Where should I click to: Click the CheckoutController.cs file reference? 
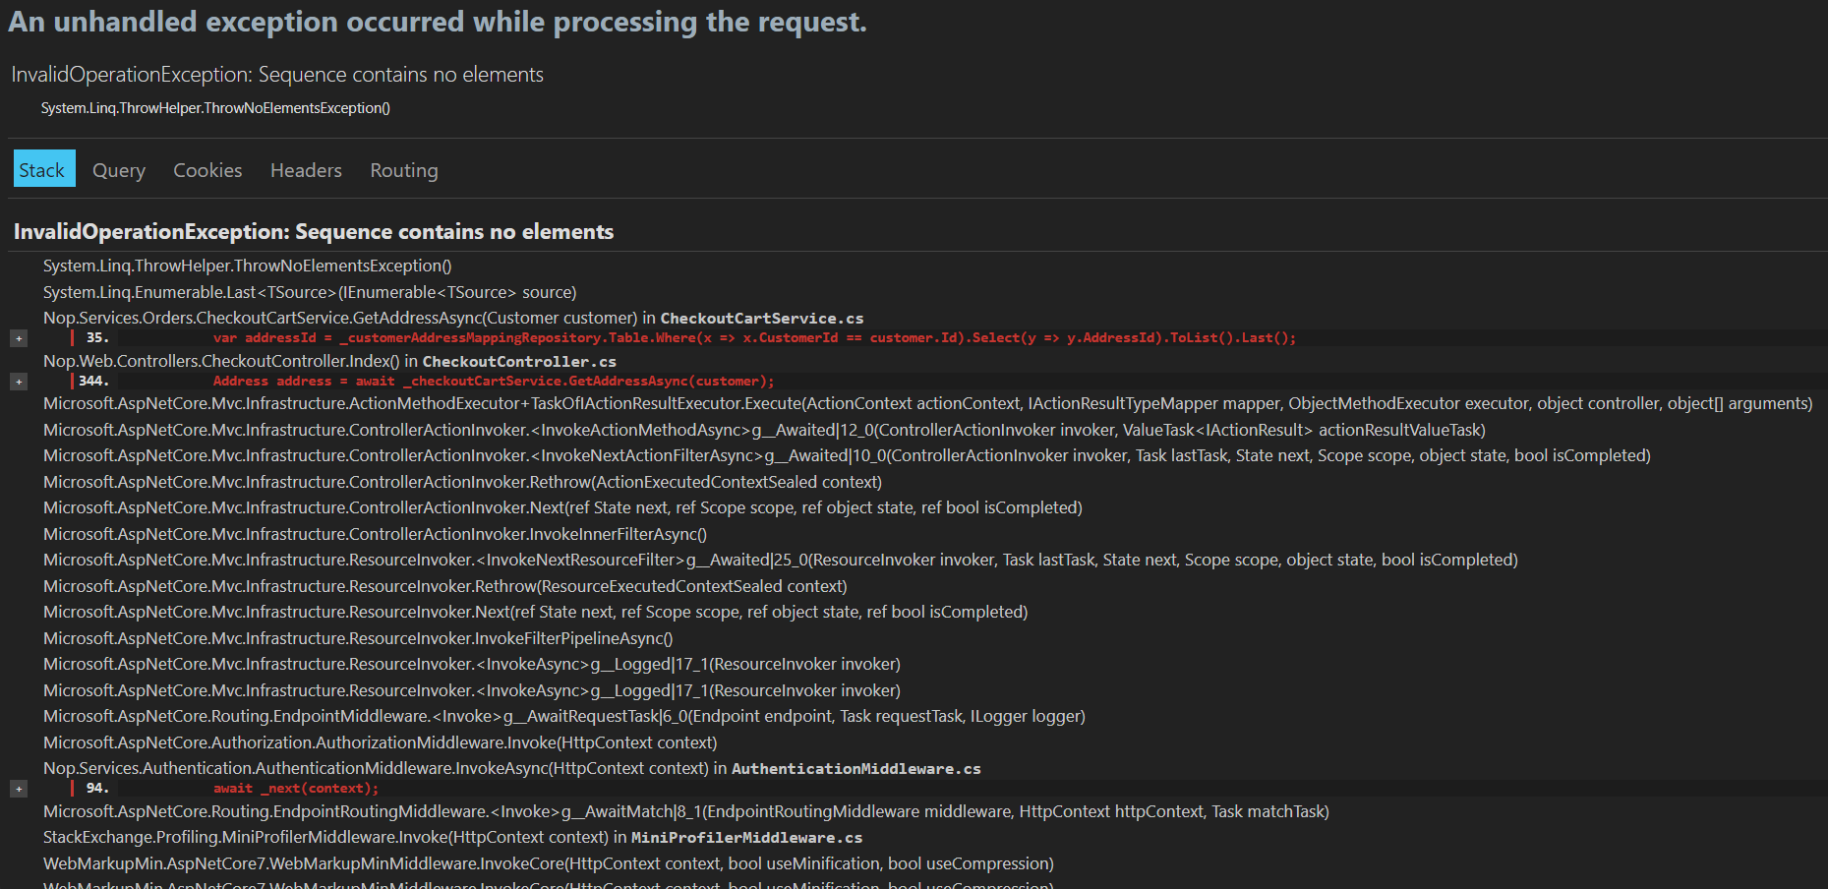[518, 361]
